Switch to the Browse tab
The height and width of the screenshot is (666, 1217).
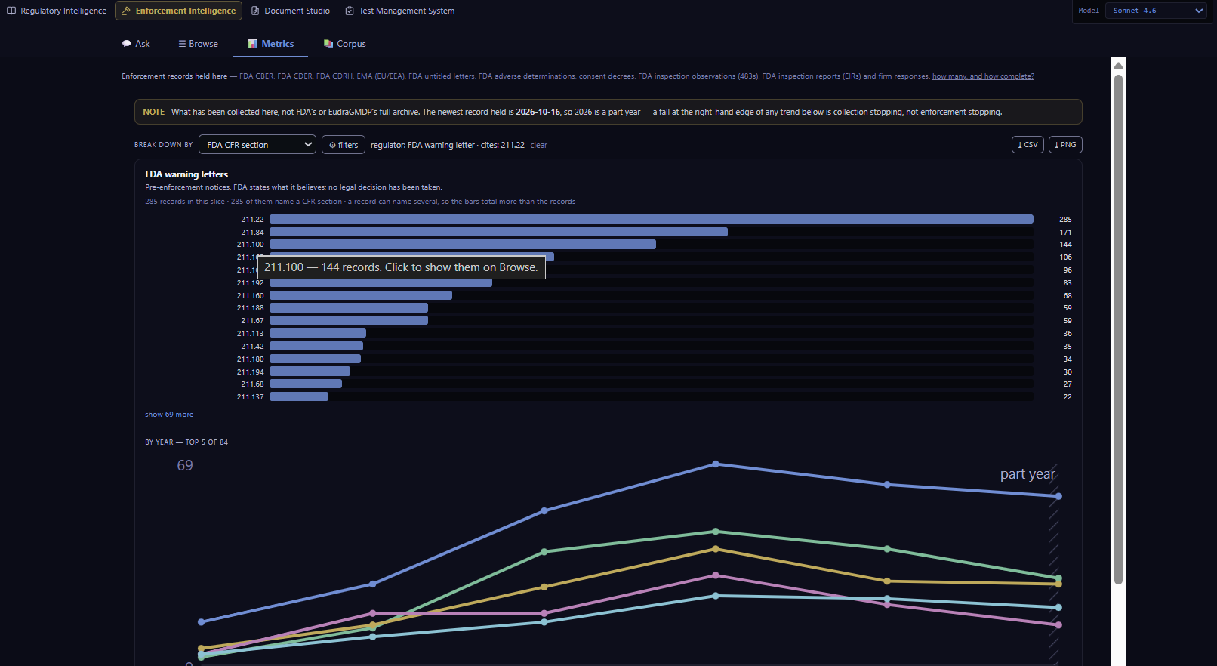pyautogui.click(x=198, y=44)
